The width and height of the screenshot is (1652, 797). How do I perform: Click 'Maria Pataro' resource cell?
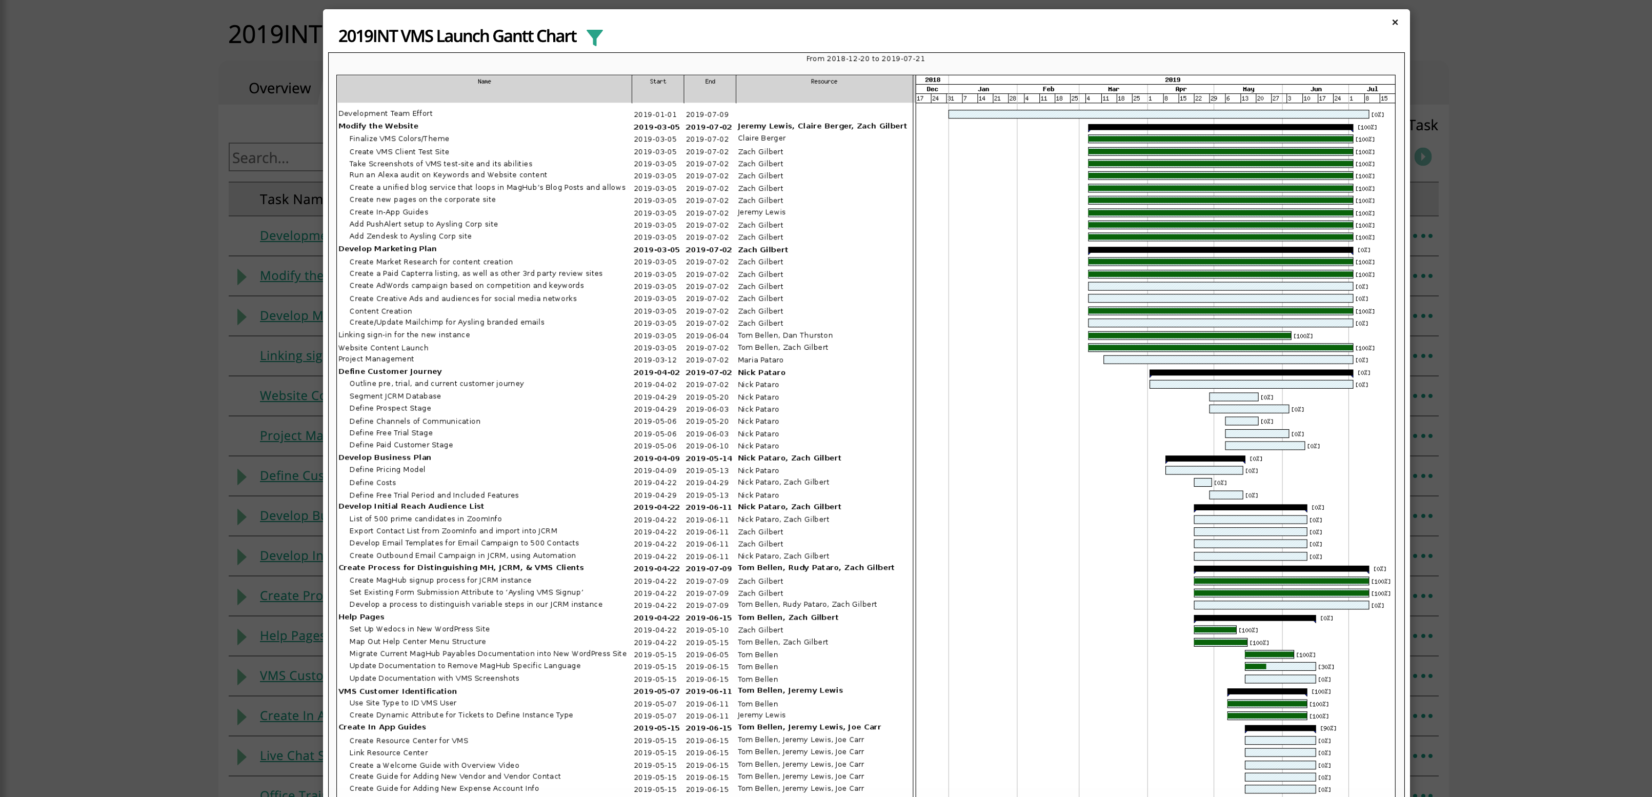pyautogui.click(x=760, y=360)
